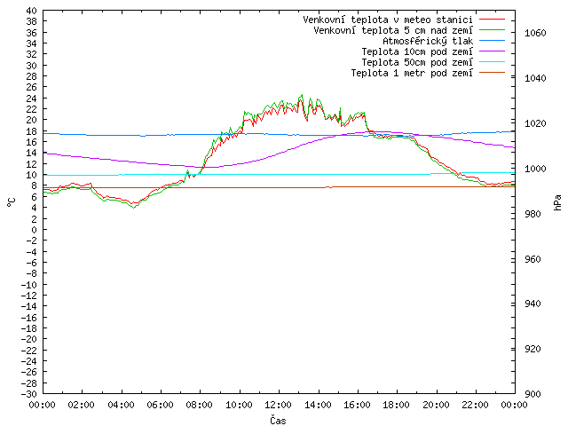Screen dimensions: 568x426
Task: Click the 24 °C axis label
Action: [32, 99]
